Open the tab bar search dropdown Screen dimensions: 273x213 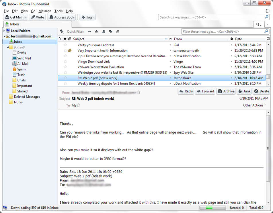259,25
